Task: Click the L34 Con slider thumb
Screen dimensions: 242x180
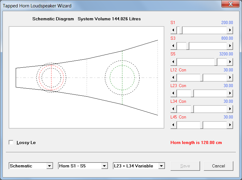Action: 192,109
